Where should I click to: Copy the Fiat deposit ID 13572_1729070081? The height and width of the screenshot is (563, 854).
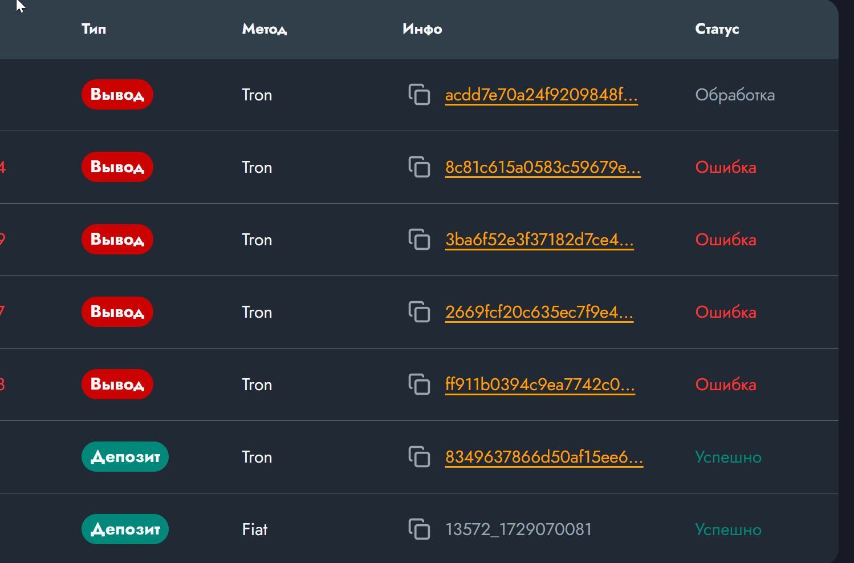pos(419,529)
